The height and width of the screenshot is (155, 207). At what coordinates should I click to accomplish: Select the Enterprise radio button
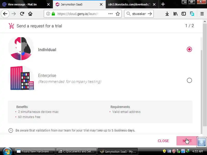click(x=189, y=80)
